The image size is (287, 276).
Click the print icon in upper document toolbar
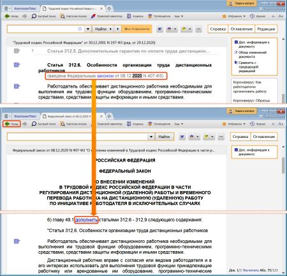pos(170,29)
